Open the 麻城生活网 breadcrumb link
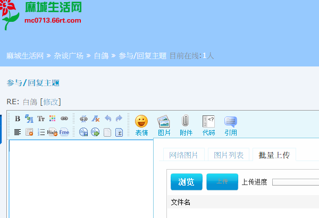The height and width of the screenshot is (218, 319). (x=25, y=56)
